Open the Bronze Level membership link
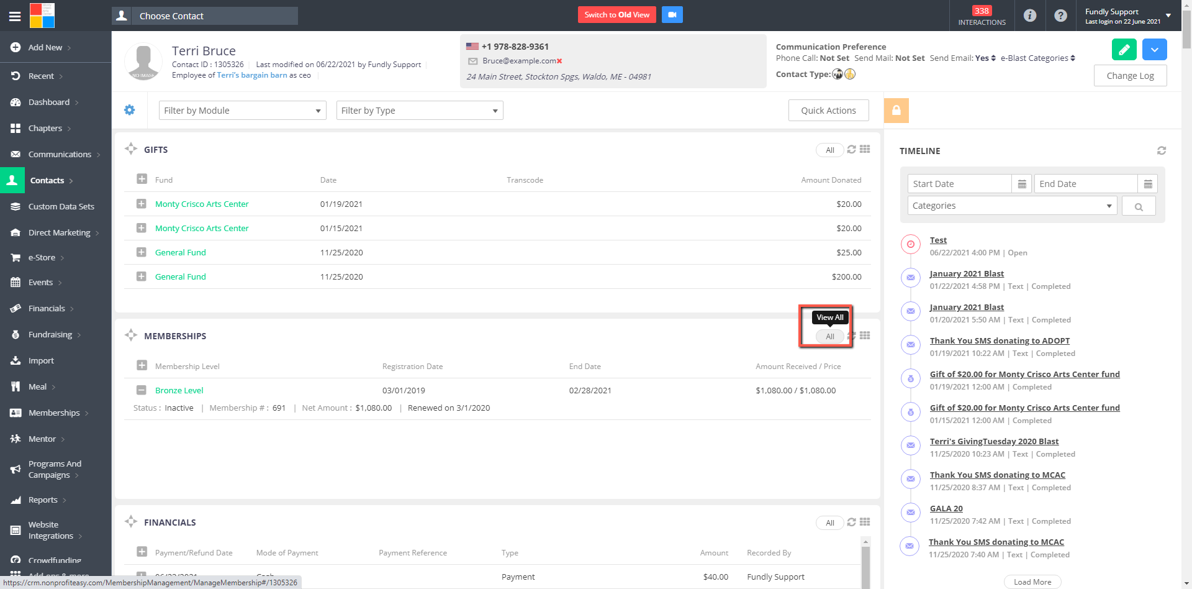Screen dimensions: 1192x589 coord(179,390)
